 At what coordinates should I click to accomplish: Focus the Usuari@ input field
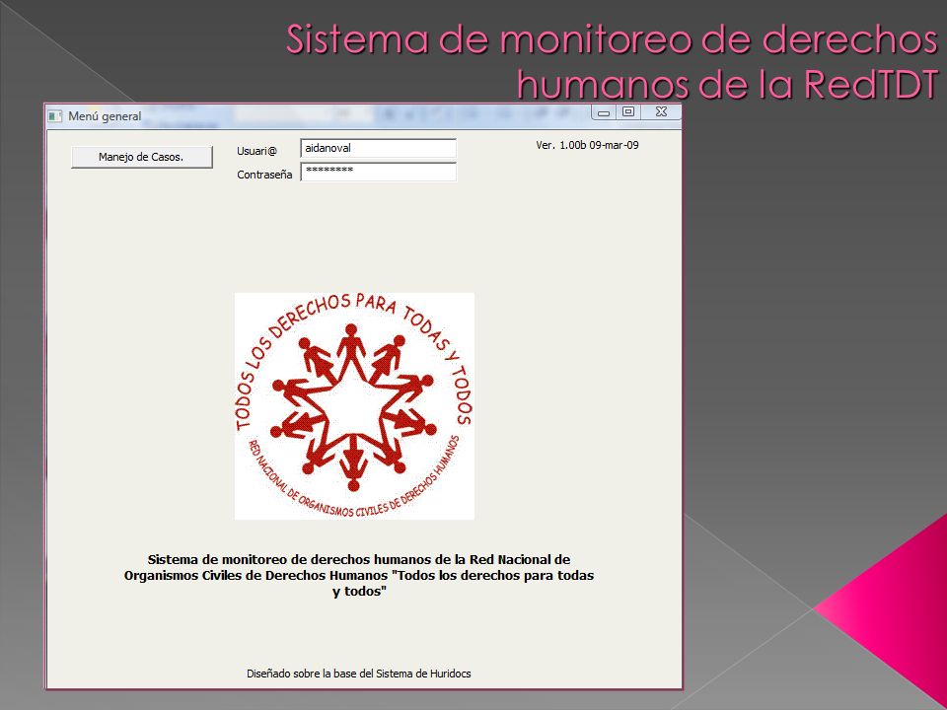378,149
